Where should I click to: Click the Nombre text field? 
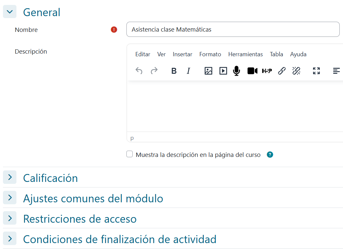coord(233,29)
